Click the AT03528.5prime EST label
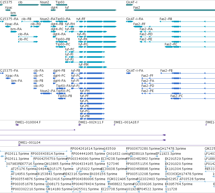The width and height of the screenshot is (215, 193). (x=192, y=179)
